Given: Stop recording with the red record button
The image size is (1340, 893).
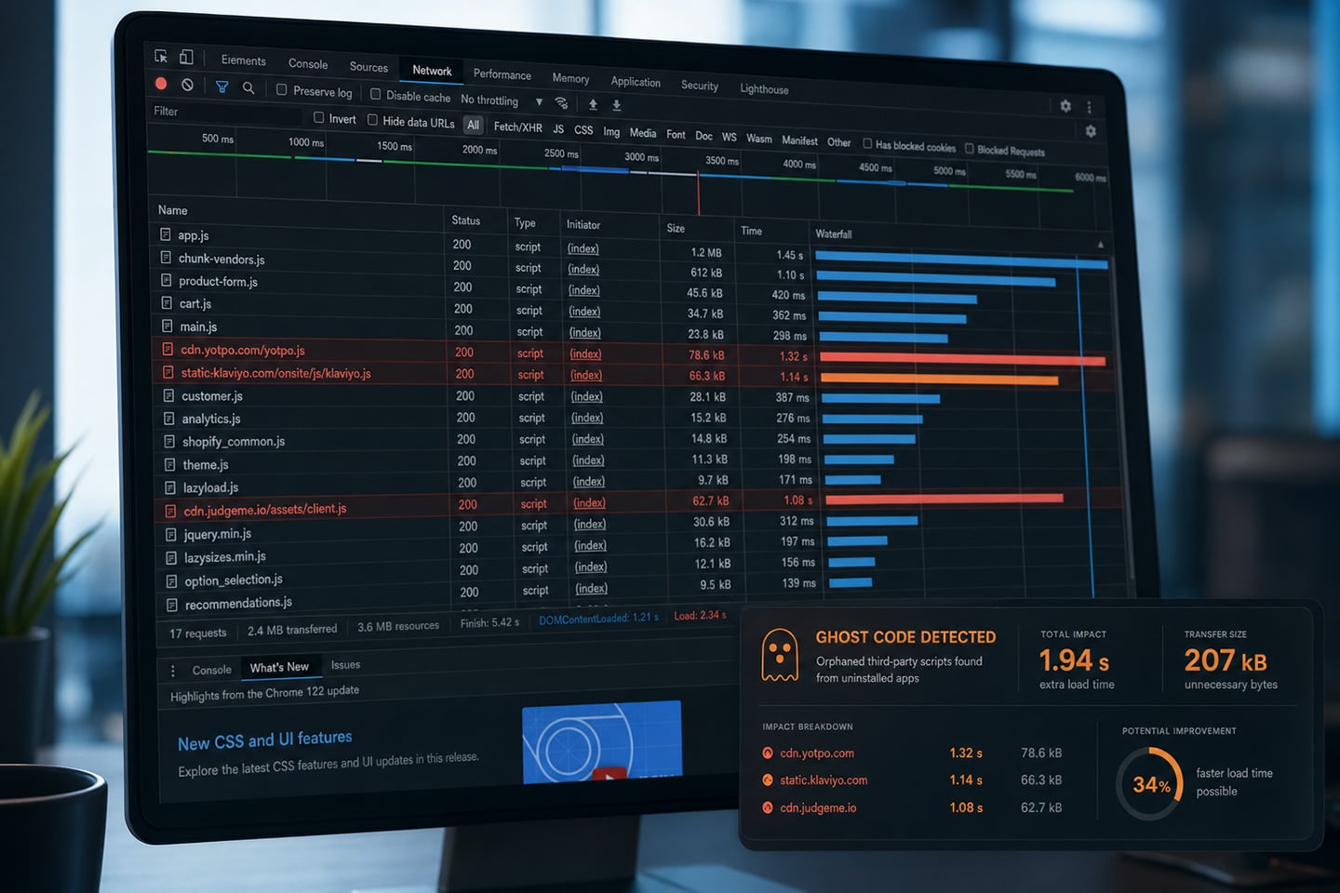Looking at the screenshot, I should pyautogui.click(x=161, y=84).
